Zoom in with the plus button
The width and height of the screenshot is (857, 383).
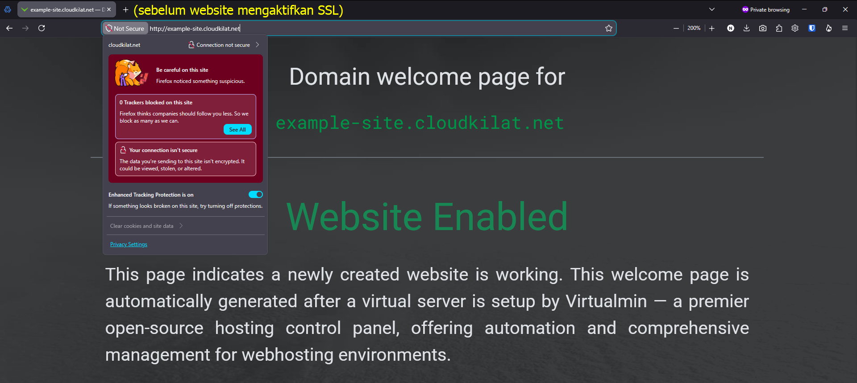(x=712, y=28)
